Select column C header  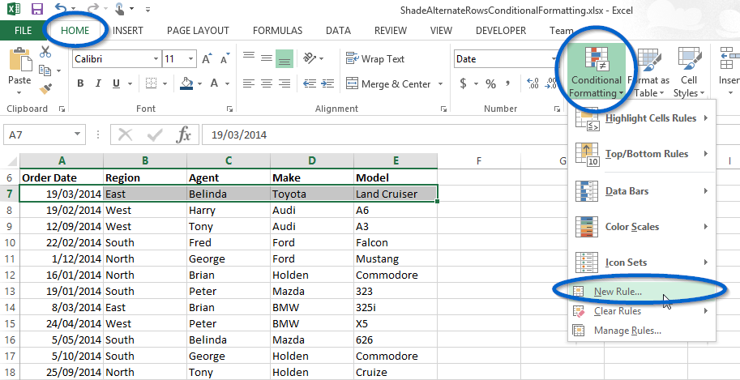pos(229,161)
